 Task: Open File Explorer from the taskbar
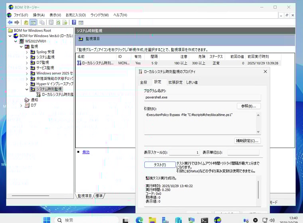point(152,220)
